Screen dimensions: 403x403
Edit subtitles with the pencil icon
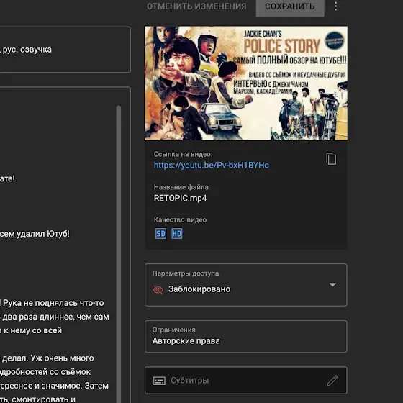pos(332,381)
